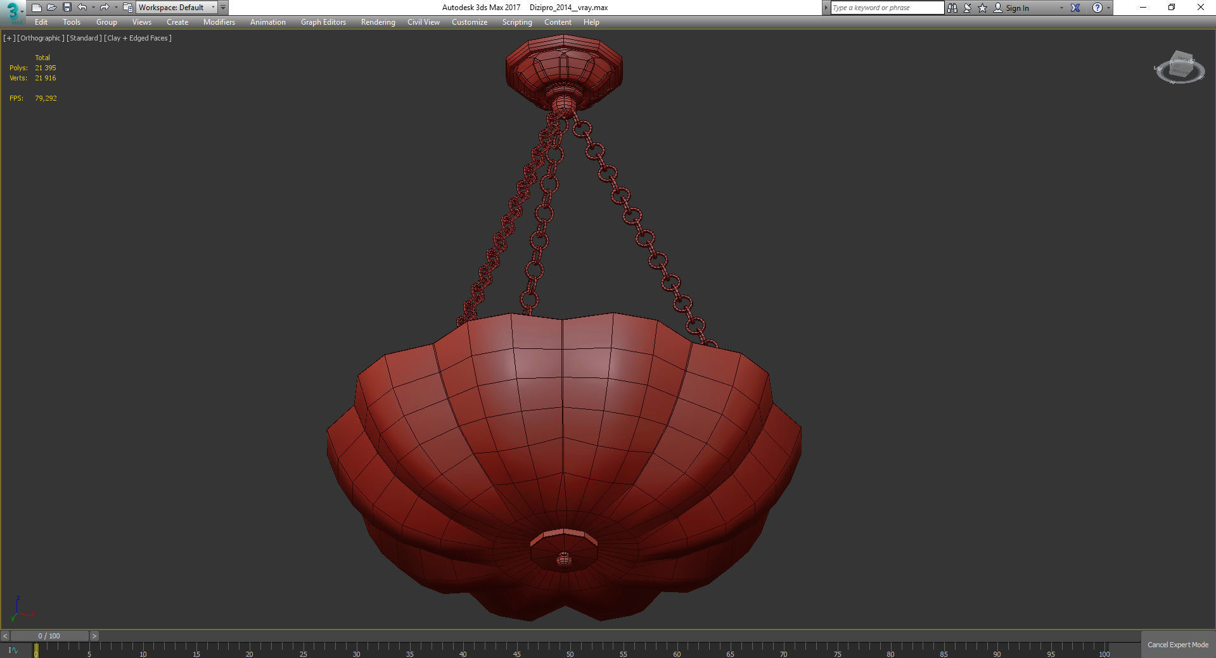Redo the last undone action
This screenshot has width=1216, height=658.
(105, 8)
